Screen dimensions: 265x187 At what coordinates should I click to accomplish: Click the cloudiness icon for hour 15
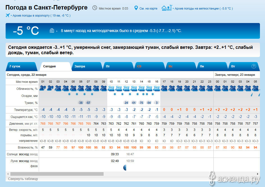(x=149, y=88)
